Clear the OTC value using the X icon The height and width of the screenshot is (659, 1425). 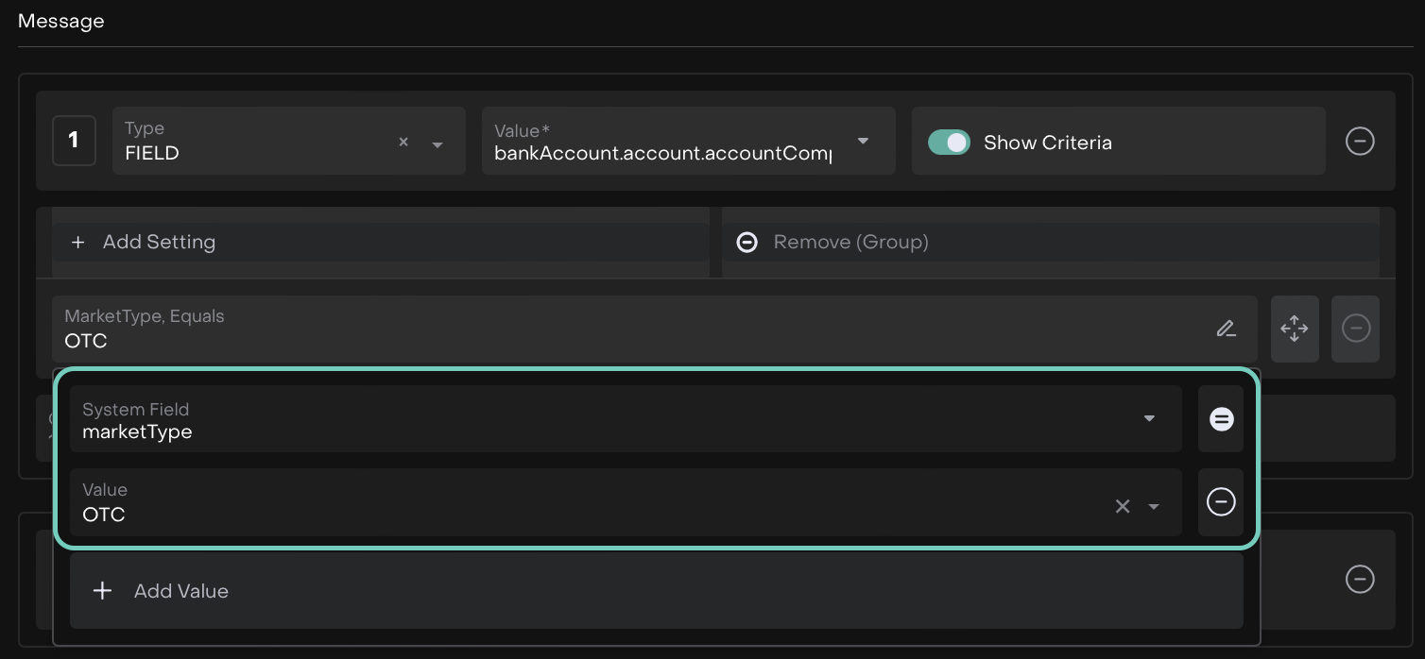point(1122,507)
